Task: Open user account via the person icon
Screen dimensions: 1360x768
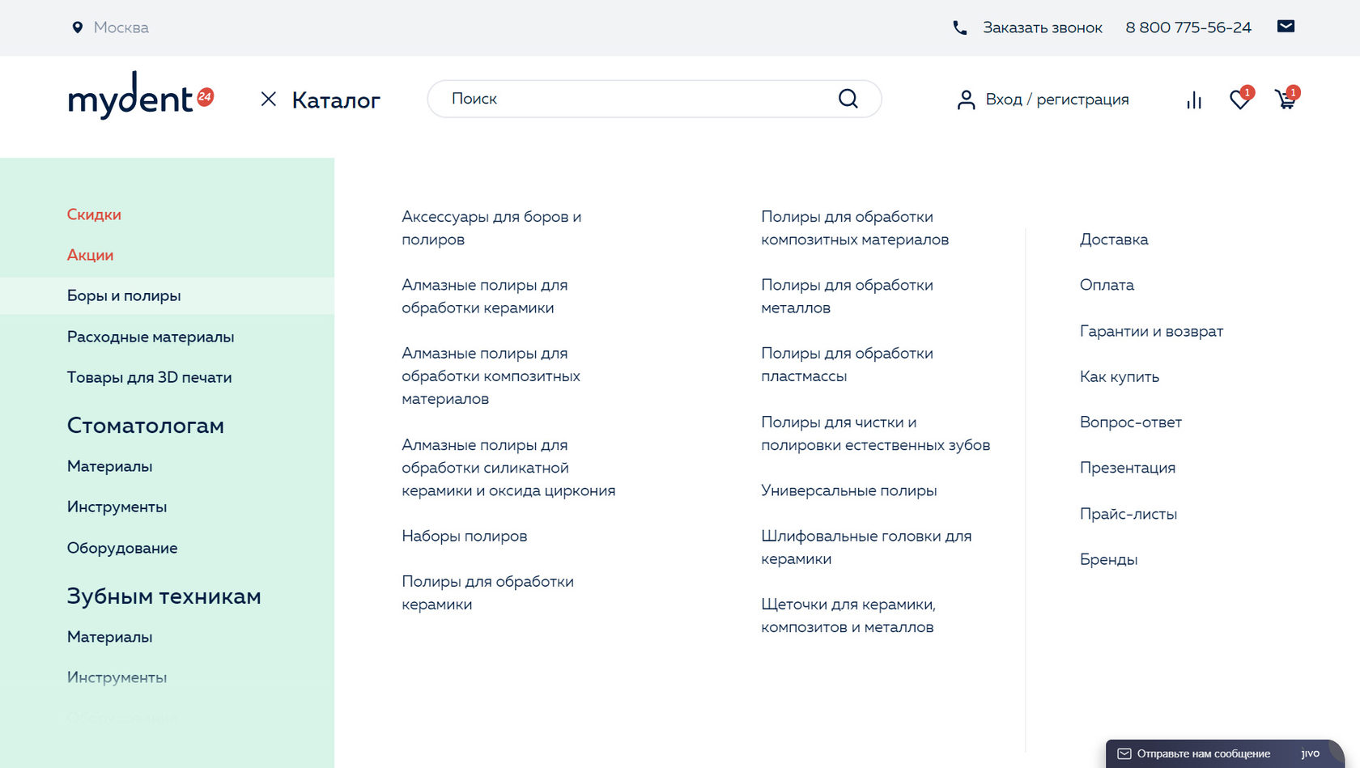Action: (966, 99)
